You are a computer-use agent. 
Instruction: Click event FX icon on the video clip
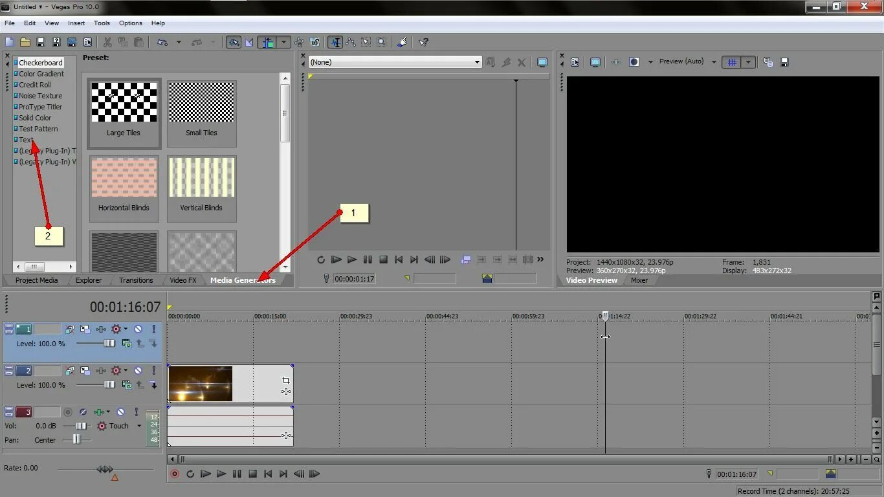286,392
